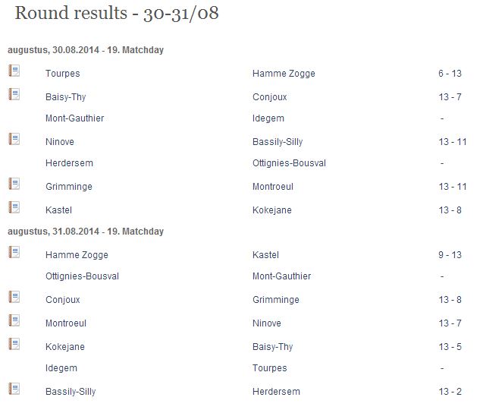Open match report icon for Baisy-Thy vs Conjoux
Image resolution: width=483 pixels, height=413 pixels.
click(14, 94)
